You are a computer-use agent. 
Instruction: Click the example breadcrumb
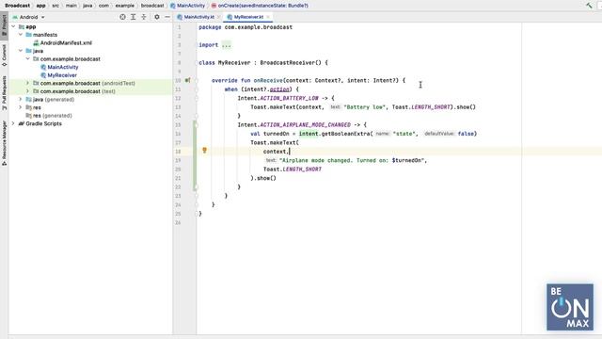coord(125,6)
